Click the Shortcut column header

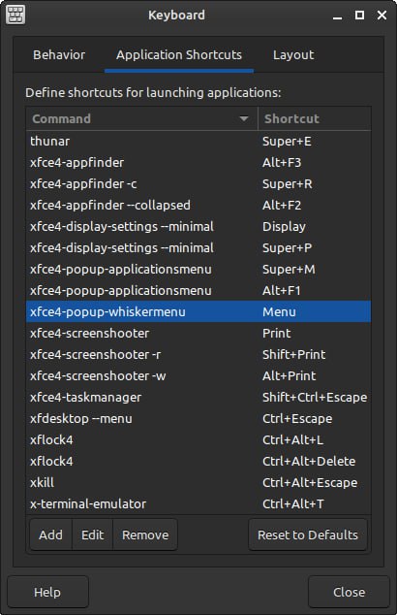coord(315,118)
